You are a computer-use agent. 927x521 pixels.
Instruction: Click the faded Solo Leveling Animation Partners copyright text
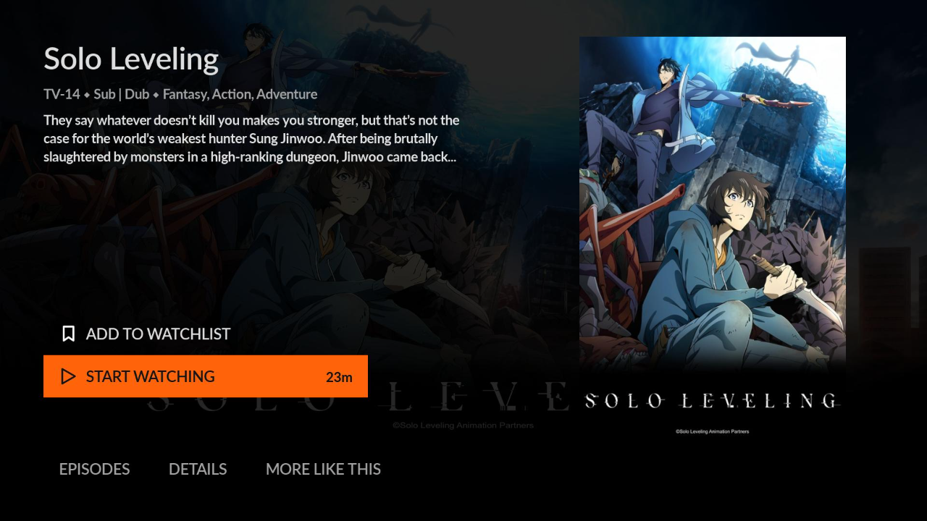(x=463, y=425)
